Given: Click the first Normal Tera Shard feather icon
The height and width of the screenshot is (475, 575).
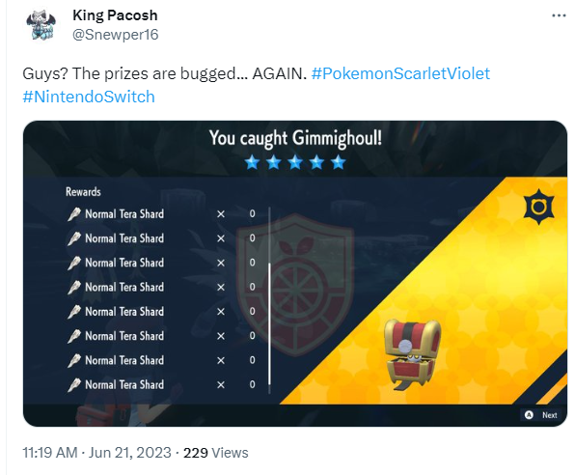Looking at the screenshot, I should click(x=73, y=214).
